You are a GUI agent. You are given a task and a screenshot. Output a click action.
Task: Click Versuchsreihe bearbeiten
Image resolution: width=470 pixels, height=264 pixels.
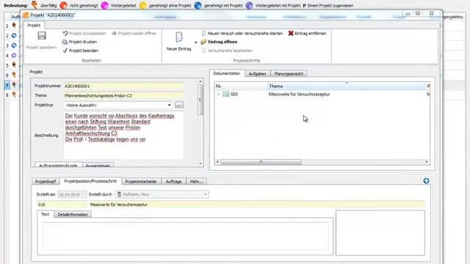[x=227, y=51]
